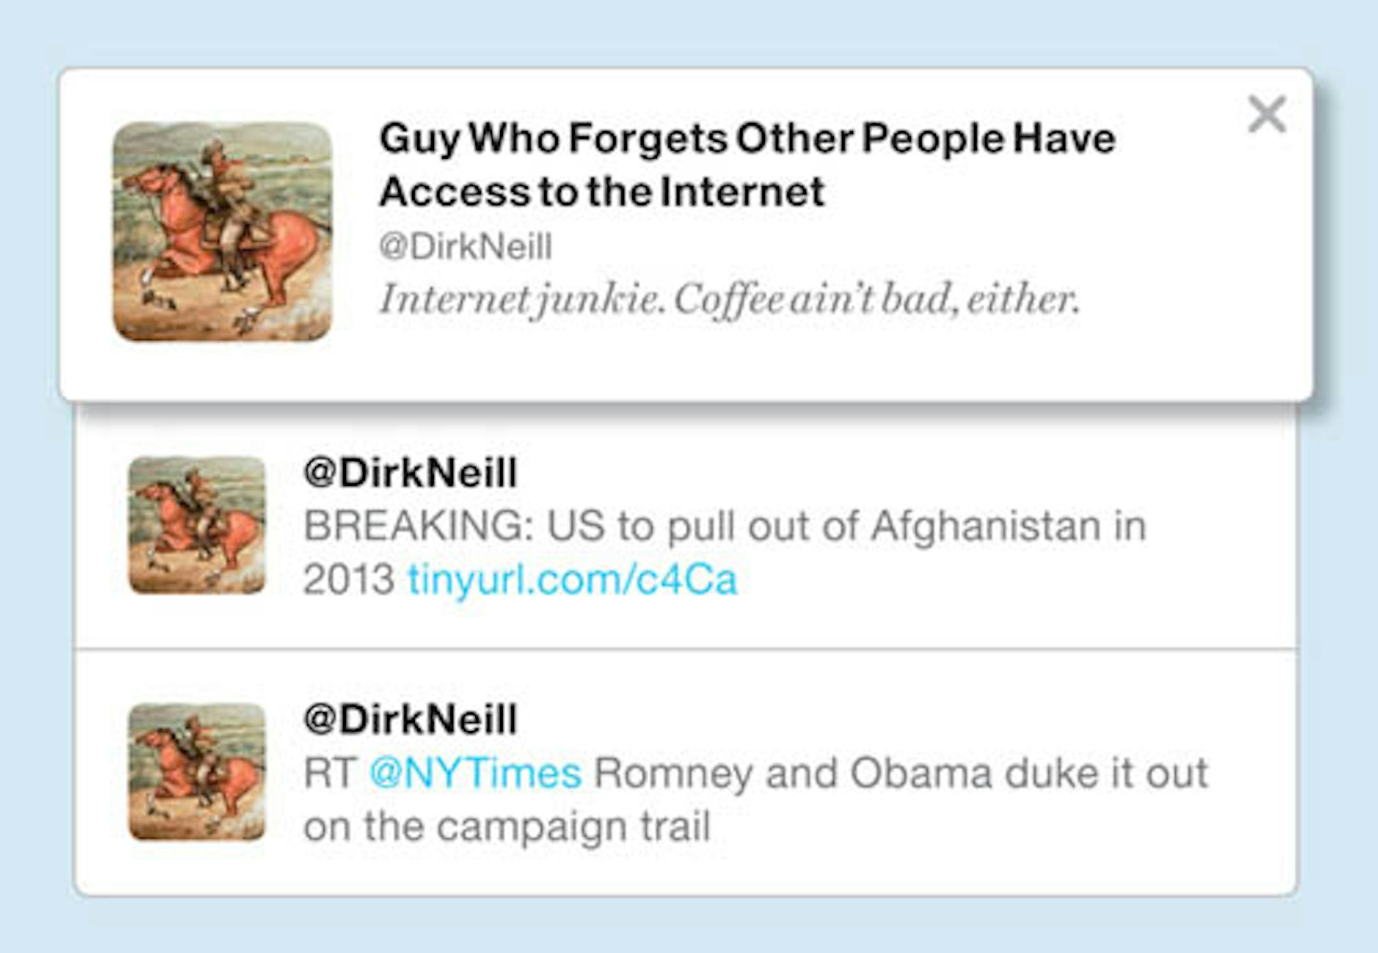The width and height of the screenshot is (1378, 953).
Task: Open the tinyurl.com/c4Ca link
Action: point(572,580)
